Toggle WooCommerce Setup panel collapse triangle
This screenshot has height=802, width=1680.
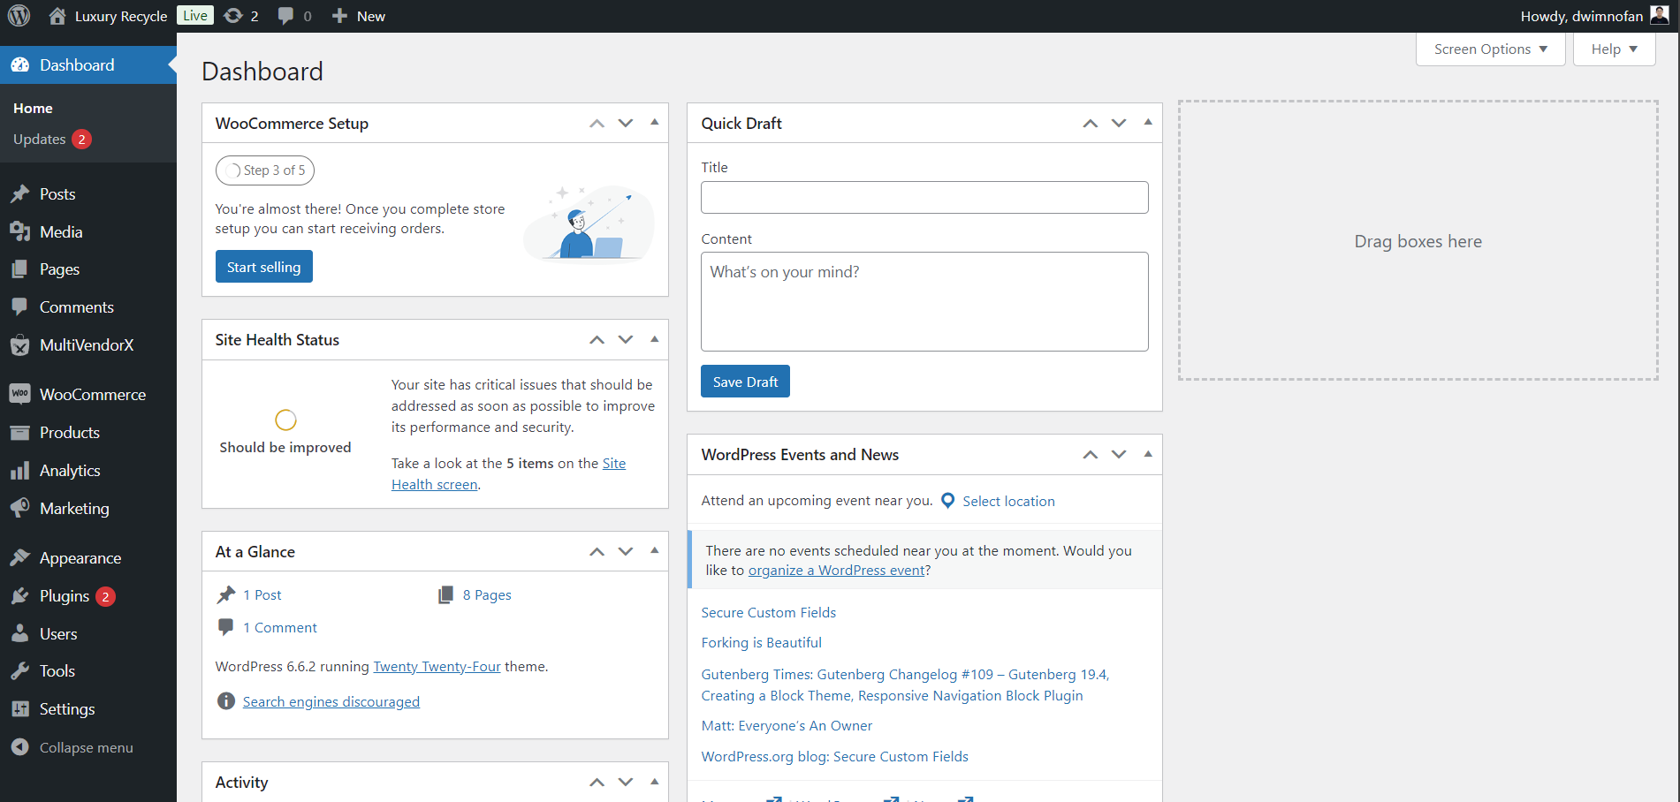[655, 123]
